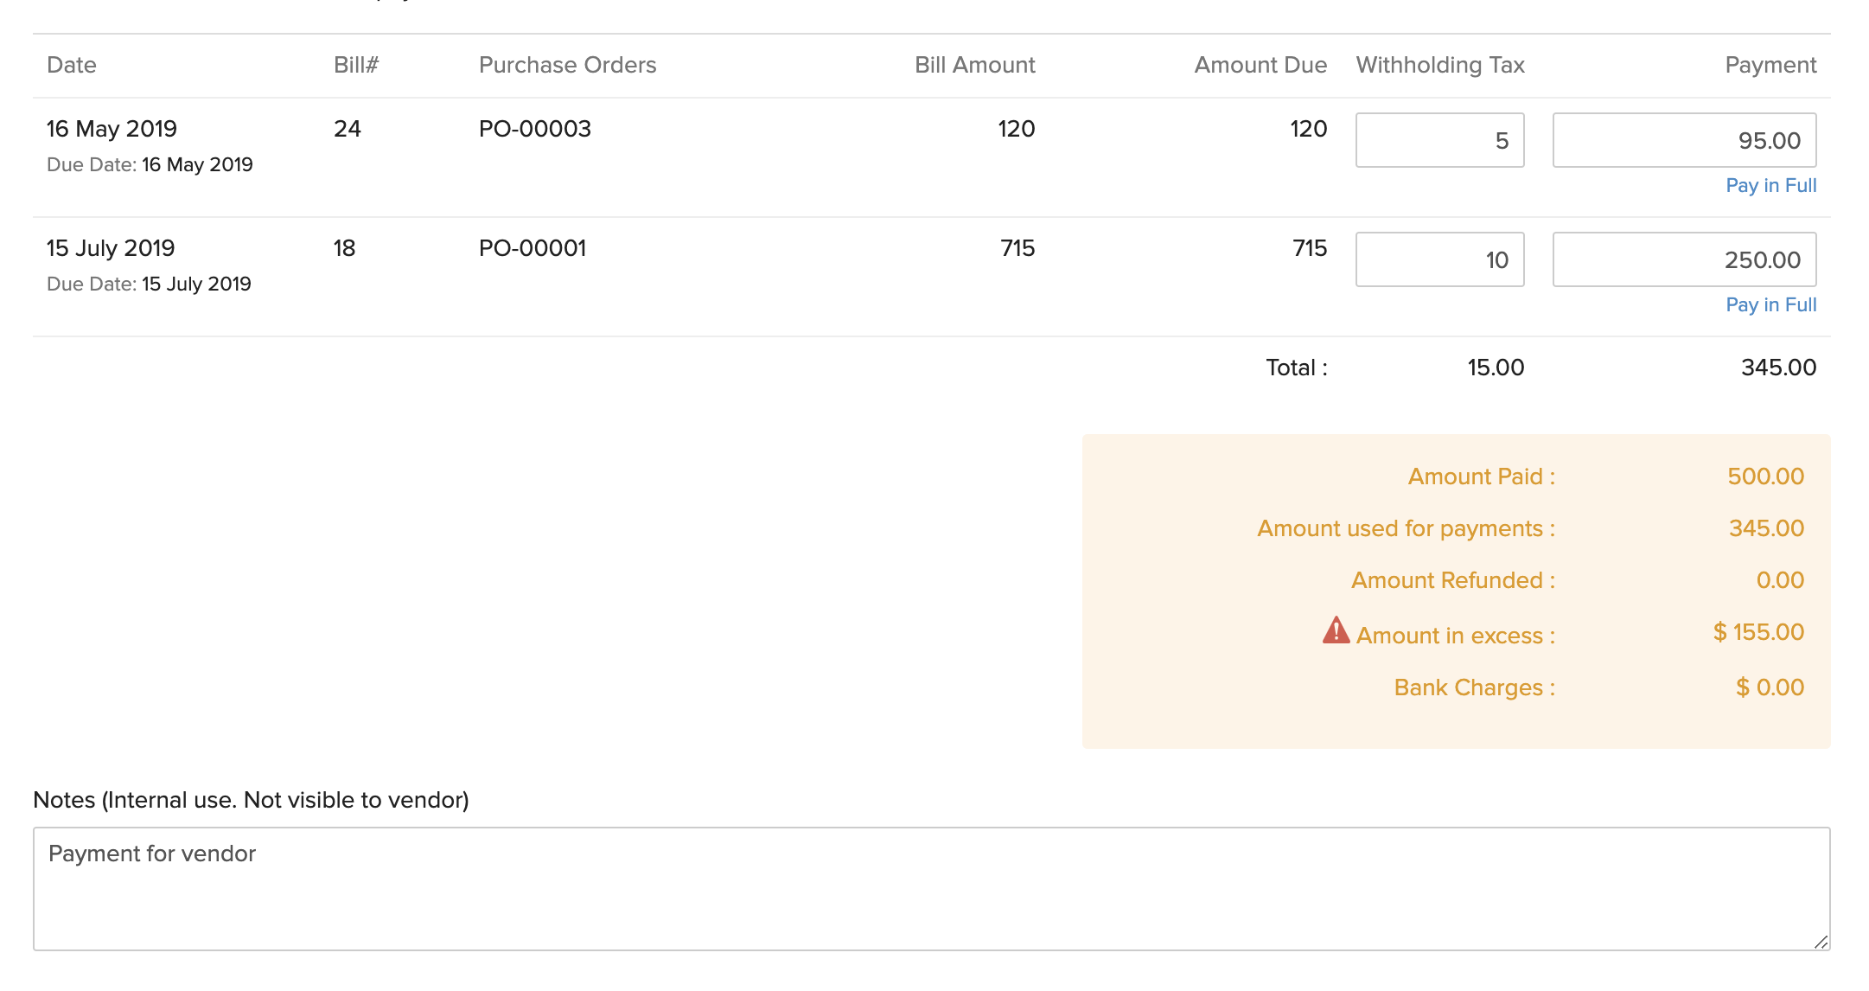
Task: Select the date 15 July 2019
Action: click(110, 247)
